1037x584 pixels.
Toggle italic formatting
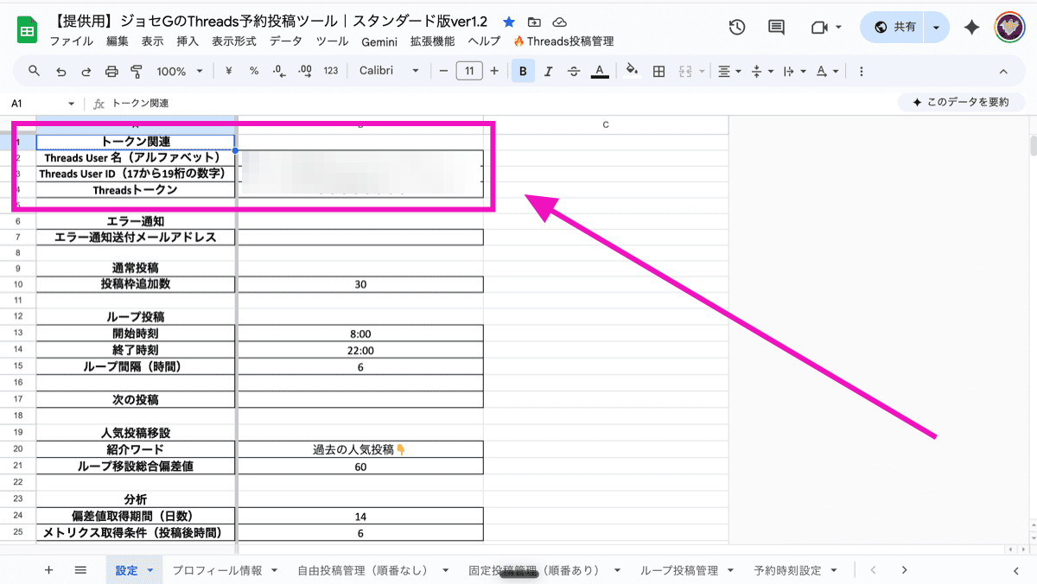(x=548, y=71)
